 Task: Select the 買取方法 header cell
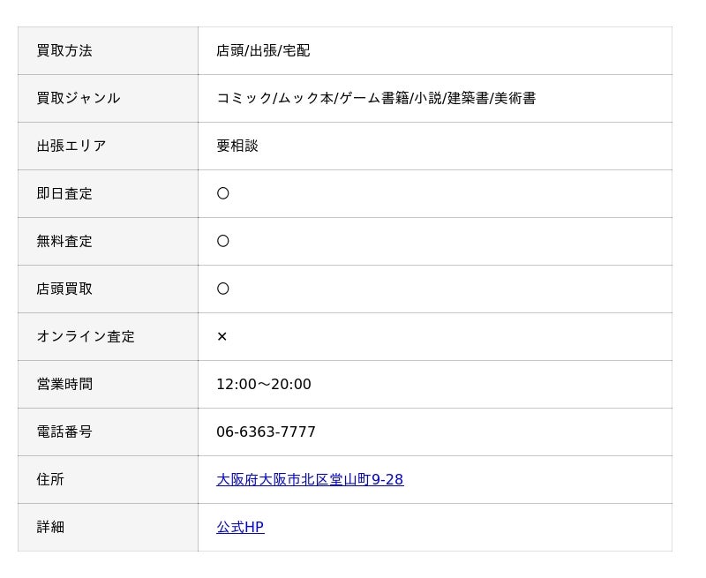click(x=108, y=51)
